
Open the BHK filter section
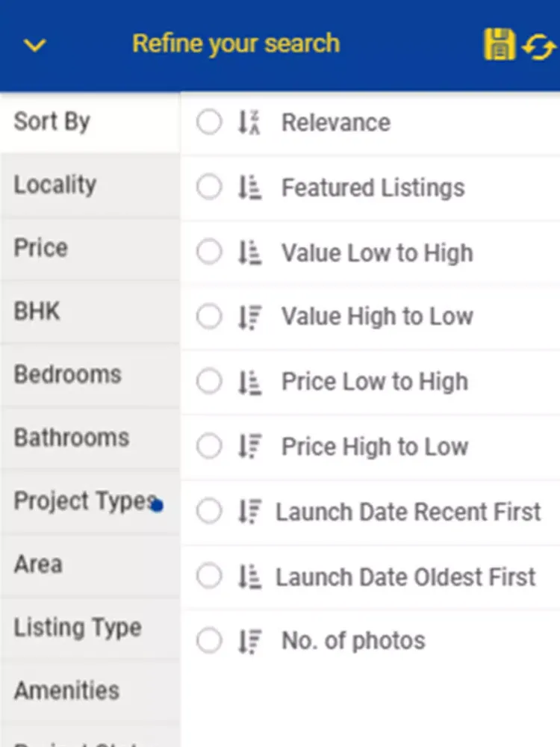pos(90,311)
